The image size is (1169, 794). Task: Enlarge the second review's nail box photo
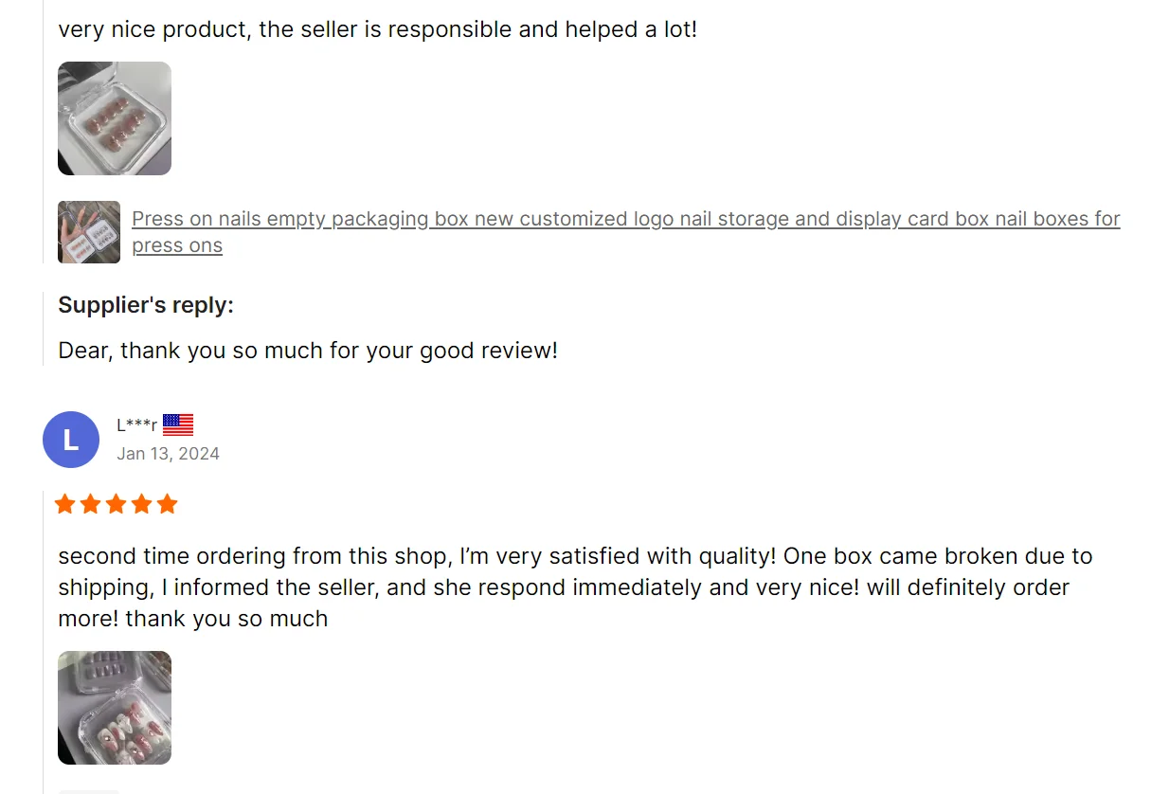(x=115, y=708)
